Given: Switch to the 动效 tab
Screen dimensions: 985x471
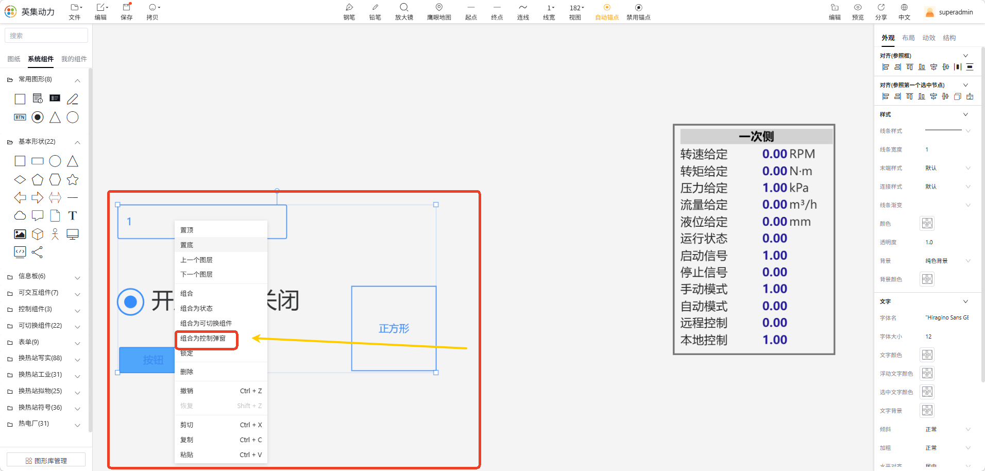Looking at the screenshot, I should (929, 38).
